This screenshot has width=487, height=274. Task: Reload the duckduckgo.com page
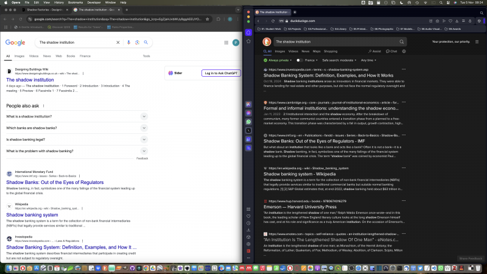(x=273, y=21)
